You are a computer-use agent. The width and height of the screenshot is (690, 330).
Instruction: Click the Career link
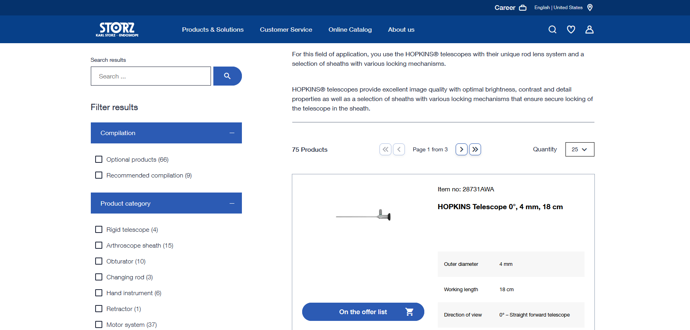505,8
